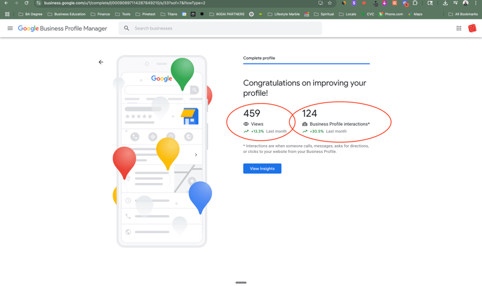The height and width of the screenshot is (286, 482).
Task: Open the apps grid in bookmarks bar
Action: pos(7,14)
